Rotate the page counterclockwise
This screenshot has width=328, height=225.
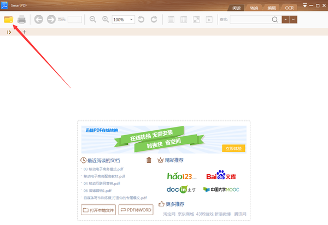(142, 20)
